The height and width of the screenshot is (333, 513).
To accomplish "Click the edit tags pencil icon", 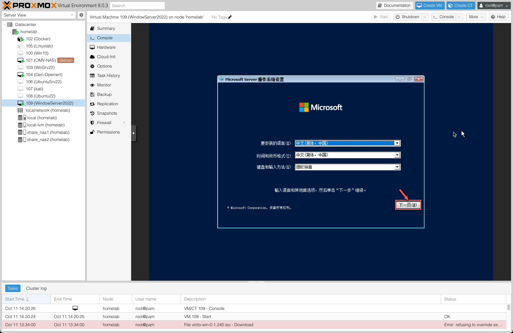I will click(230, 17).
